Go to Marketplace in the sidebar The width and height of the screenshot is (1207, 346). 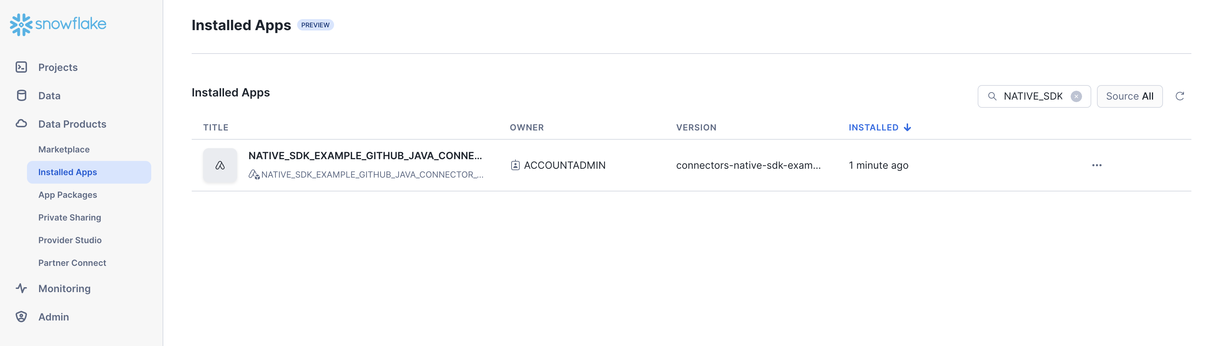coord(64,149)
